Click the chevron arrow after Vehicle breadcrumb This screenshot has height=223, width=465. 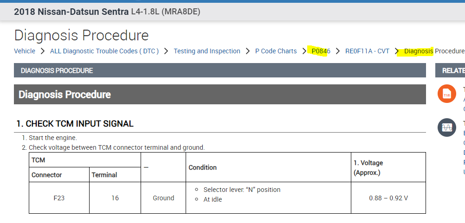[42, 51]
